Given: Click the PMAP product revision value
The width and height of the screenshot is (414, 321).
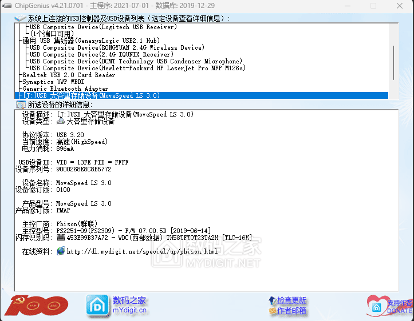Looking at the screenshot, I should click(x=63, y=210).
